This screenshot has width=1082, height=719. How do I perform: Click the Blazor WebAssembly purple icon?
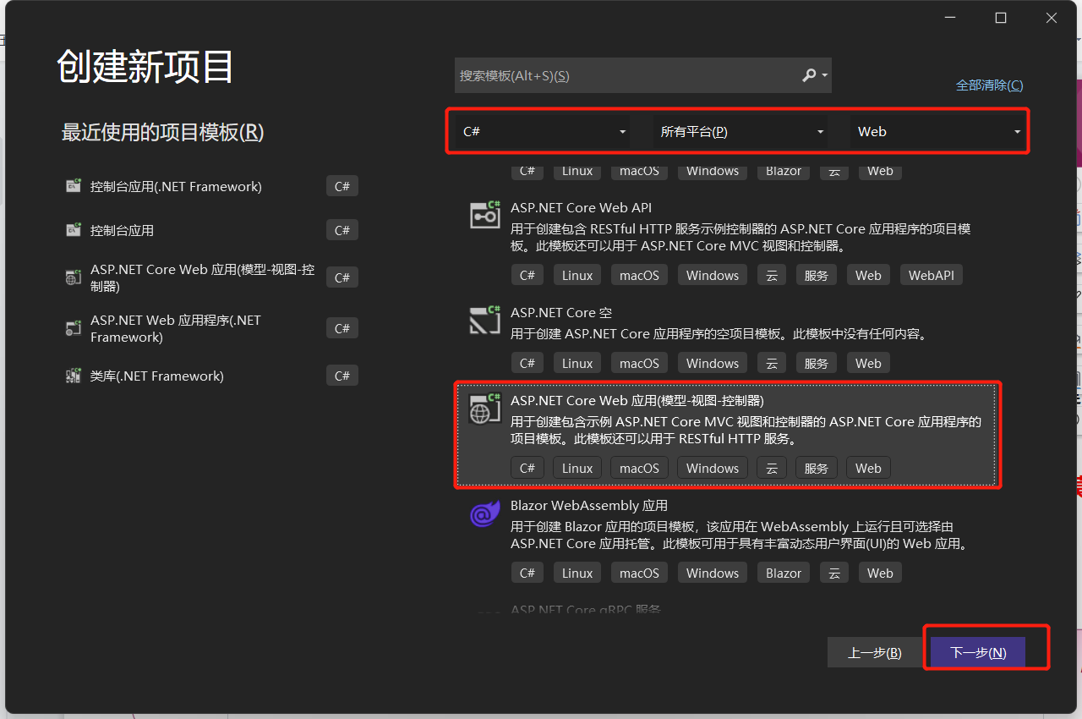pos(485,513)
